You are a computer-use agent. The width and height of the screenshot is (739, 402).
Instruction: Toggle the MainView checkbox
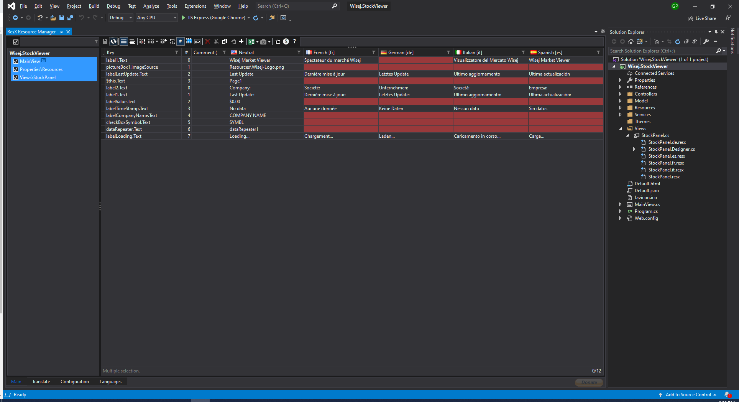coord(16,61)
